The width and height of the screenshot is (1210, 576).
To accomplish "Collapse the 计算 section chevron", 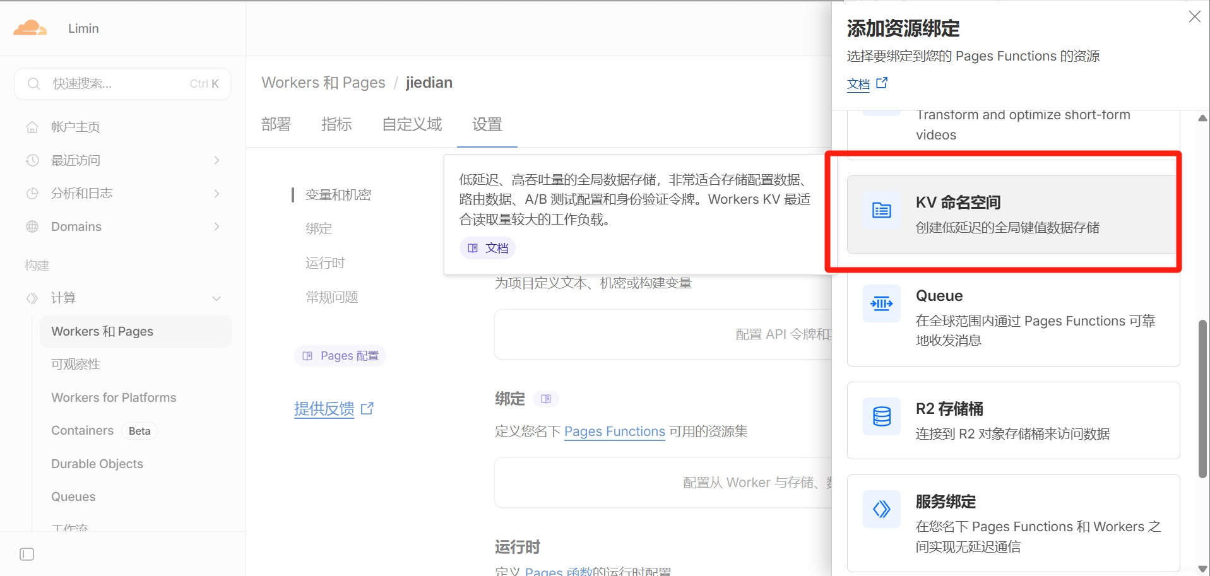I will tap(216, 298).
